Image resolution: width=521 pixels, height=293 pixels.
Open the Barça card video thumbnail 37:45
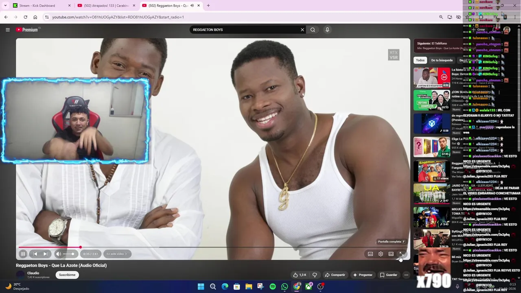click(x=432, y=147)
